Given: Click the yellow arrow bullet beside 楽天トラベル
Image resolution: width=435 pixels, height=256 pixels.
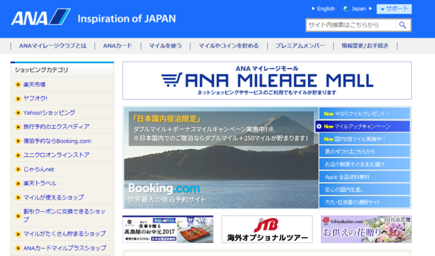Looking at the screenshot, I should pyautogui.click(x=18, y=183).
